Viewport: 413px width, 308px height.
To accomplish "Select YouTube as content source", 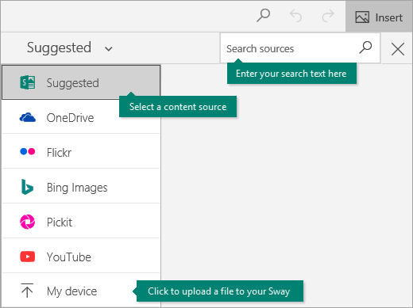I will point(81,257).
